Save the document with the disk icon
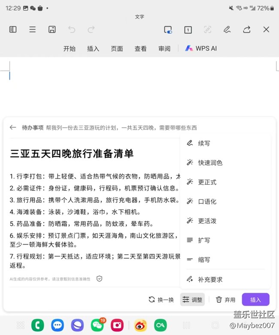279x335 pixels. point(52,29)
